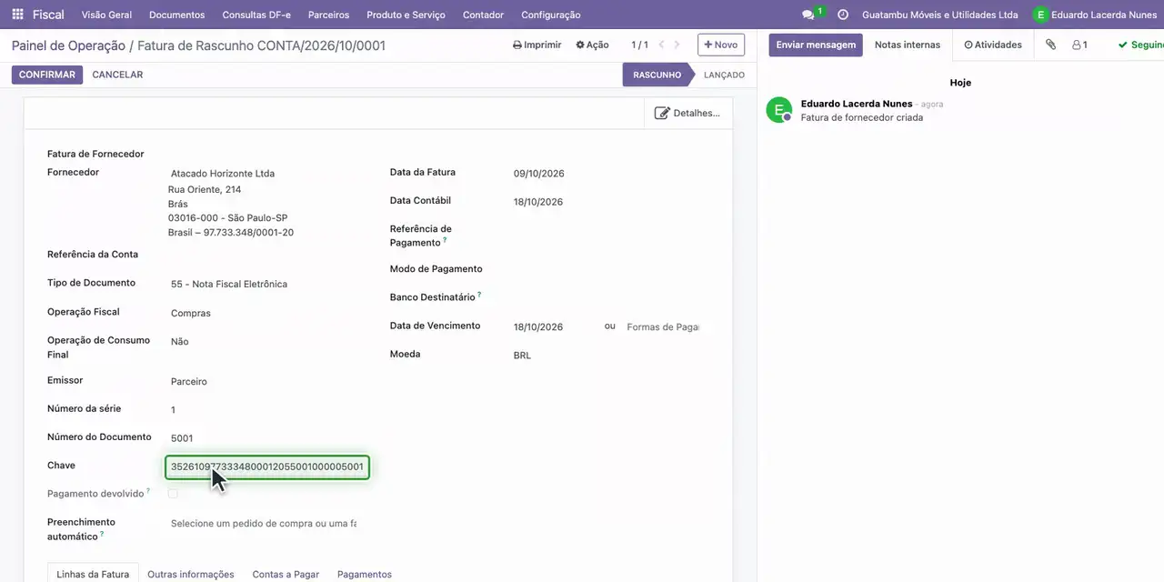This screenshot has height=582, width=1164.
Task: Open Configuração menu
Action: coord(550,15)
